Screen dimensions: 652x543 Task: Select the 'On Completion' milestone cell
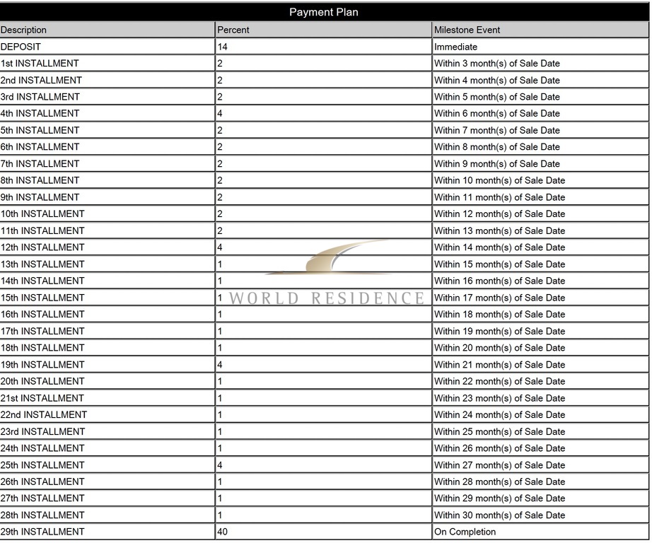tap(465, 532)
